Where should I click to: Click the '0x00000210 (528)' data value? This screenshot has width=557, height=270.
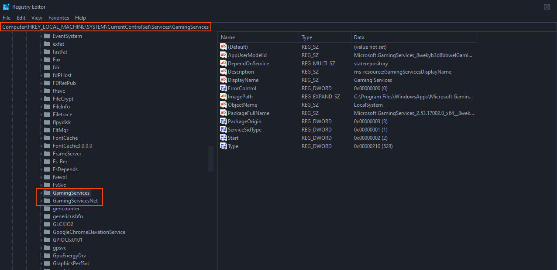click(373, 146)
